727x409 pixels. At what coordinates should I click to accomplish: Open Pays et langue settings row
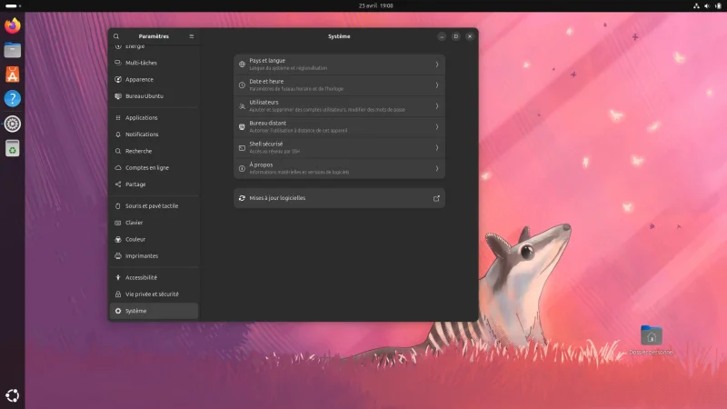339,65
